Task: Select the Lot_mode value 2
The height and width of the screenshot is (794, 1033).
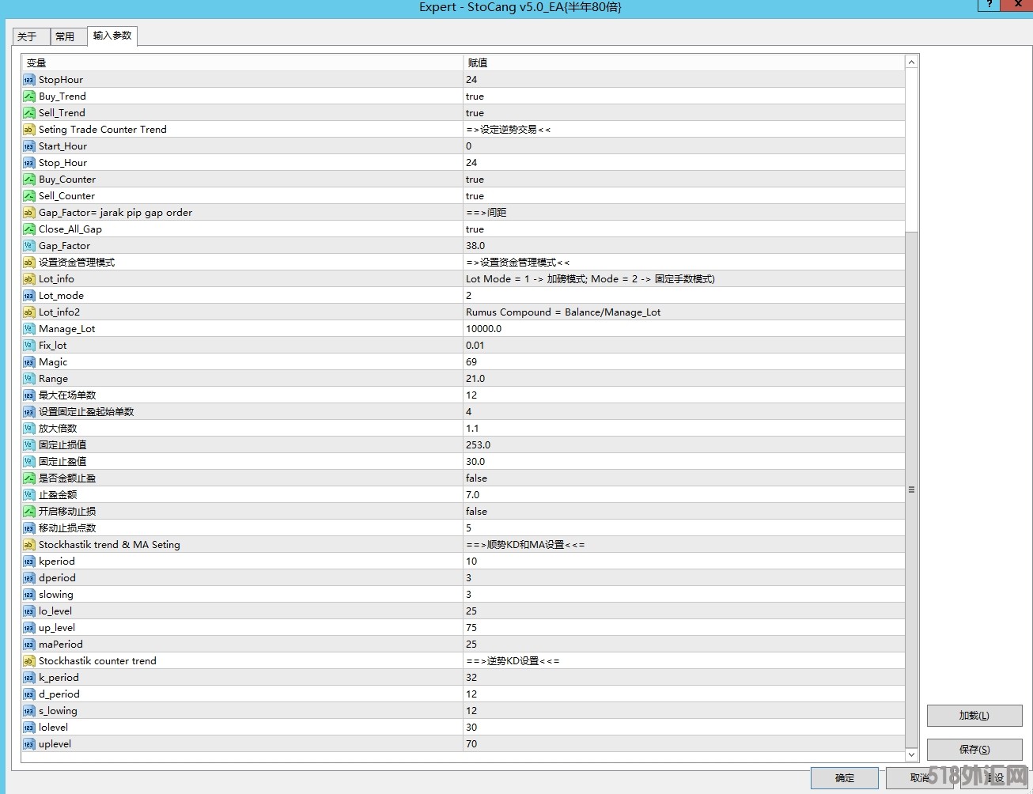Action: pyautogui.click(x=684, y=296)
